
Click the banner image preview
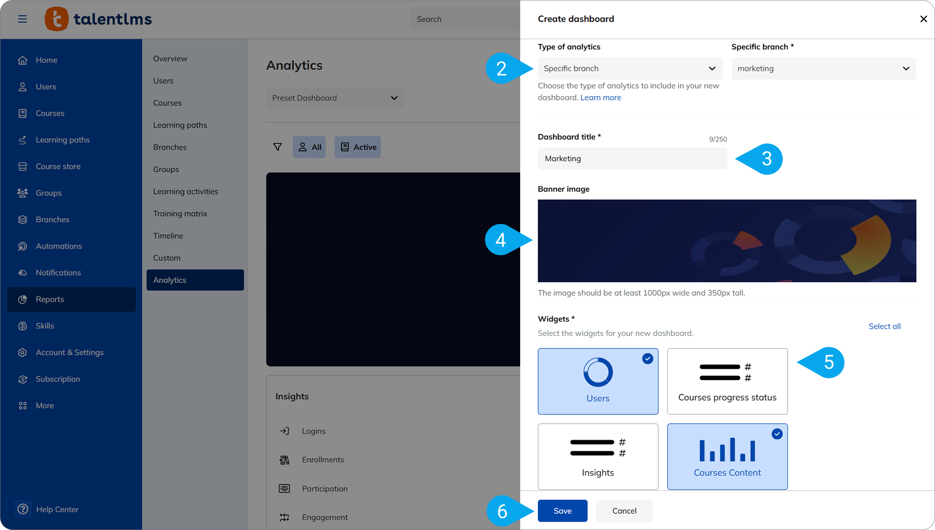point(727,241)
